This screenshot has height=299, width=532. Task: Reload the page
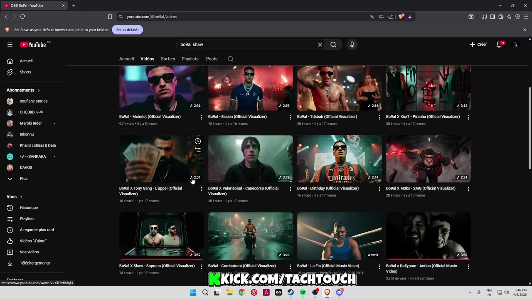tap(22, 17)
